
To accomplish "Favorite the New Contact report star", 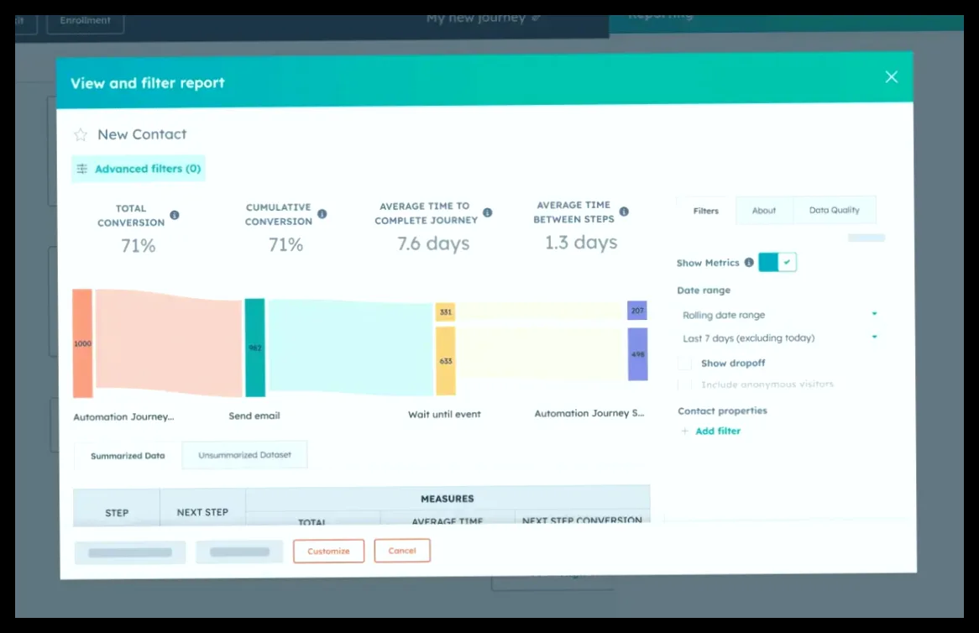I will 81,135.
